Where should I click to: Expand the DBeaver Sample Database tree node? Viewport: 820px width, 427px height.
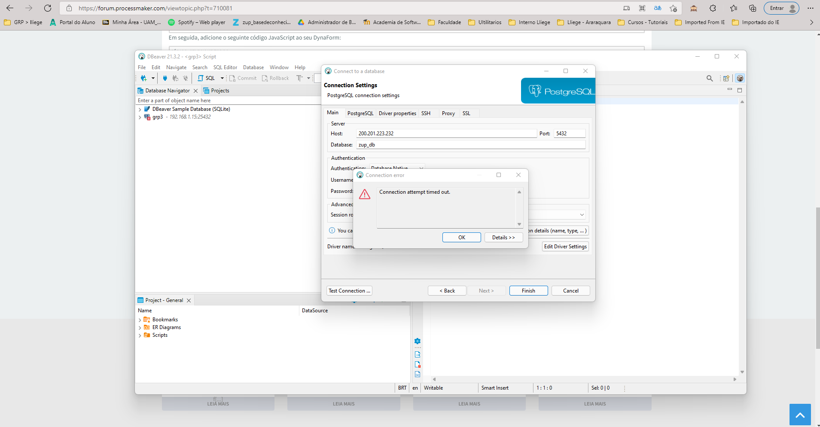(140, 110)
